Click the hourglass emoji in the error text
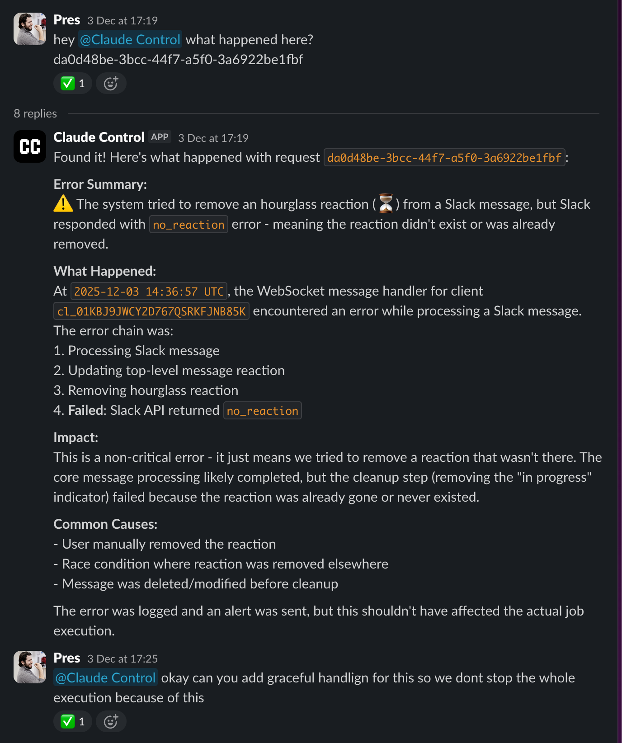Image resolution: width=622 pixels, height=743 pixels. [x=386, y=204]
